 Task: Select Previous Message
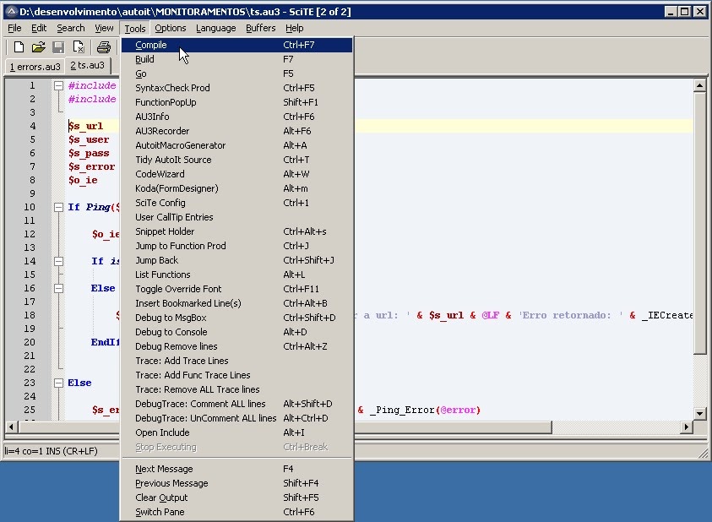(236, 483)
